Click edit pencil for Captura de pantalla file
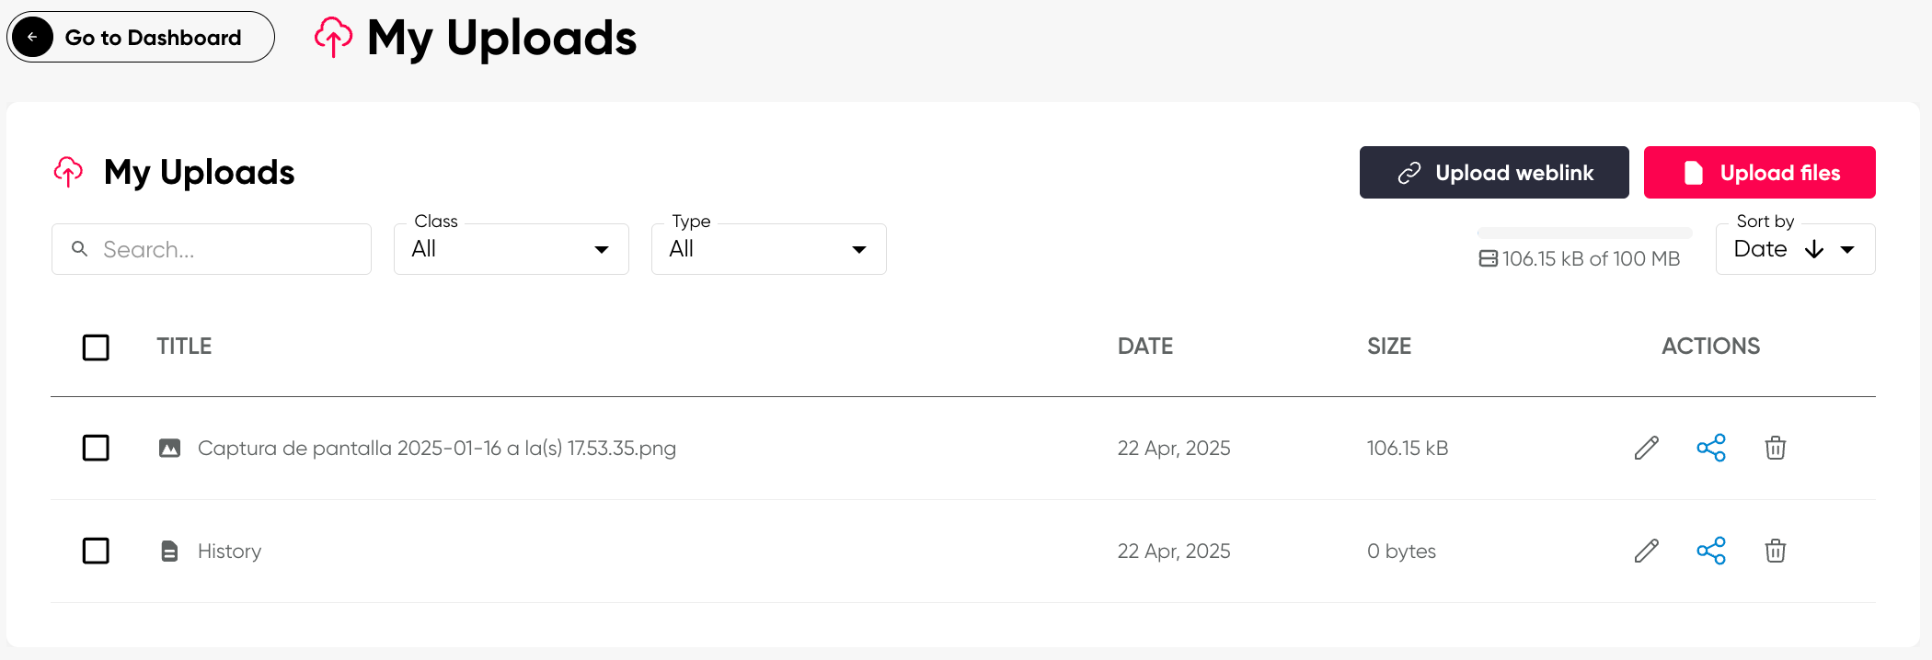The height and width of the screenshot is (660, 1932). click(1646, 448)
